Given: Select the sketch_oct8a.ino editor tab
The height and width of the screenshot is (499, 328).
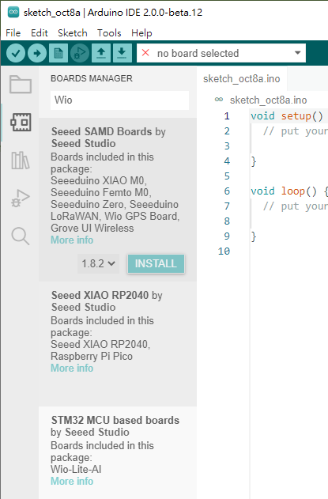Looking at the screenshot, I should pos(242,78).
